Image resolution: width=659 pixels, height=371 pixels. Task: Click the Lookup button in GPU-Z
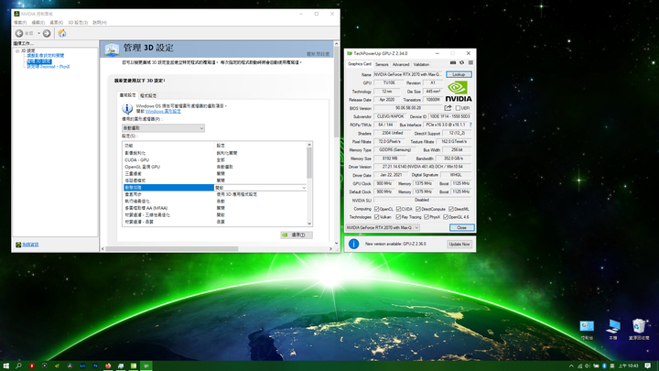[x=459, y=74]
